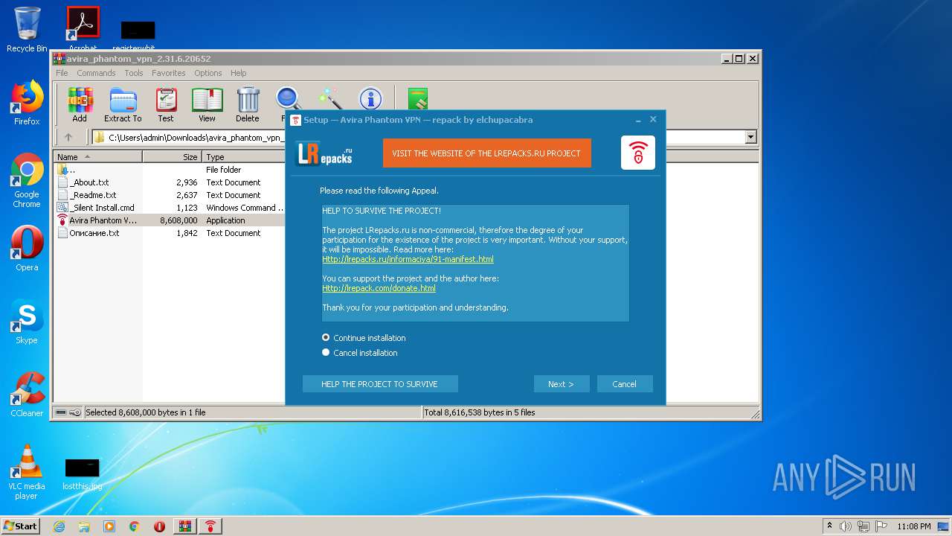Select the Skype desktop shortcut
Viewport: 952px width, 536px height.
[27, 322]
